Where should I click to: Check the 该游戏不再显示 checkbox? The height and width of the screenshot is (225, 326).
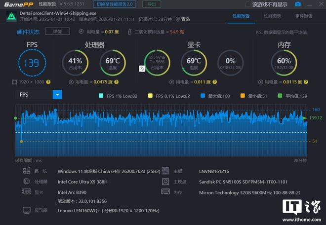248,4
